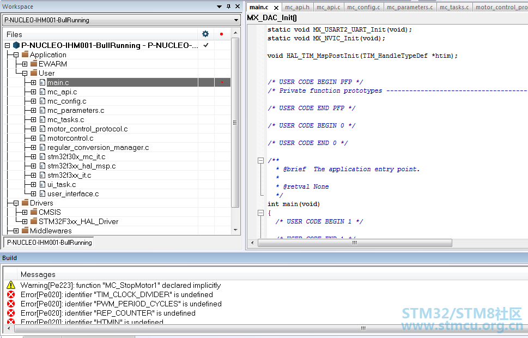
Task: Click the Application folder icon
Action: 25,55
